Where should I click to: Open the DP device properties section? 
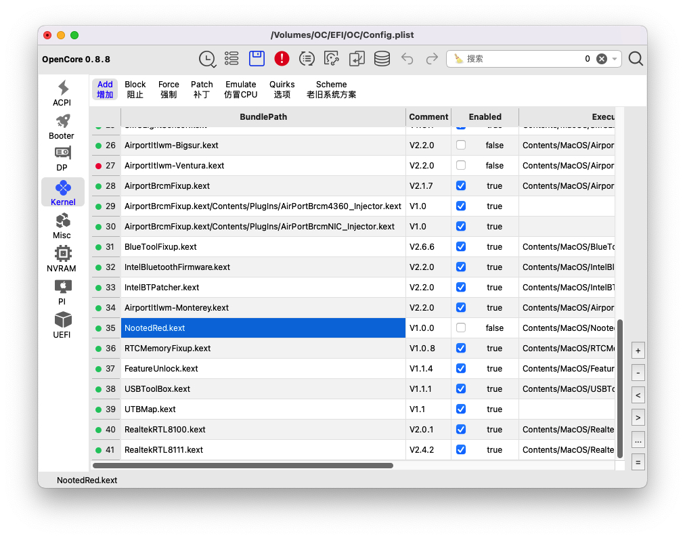62,159
